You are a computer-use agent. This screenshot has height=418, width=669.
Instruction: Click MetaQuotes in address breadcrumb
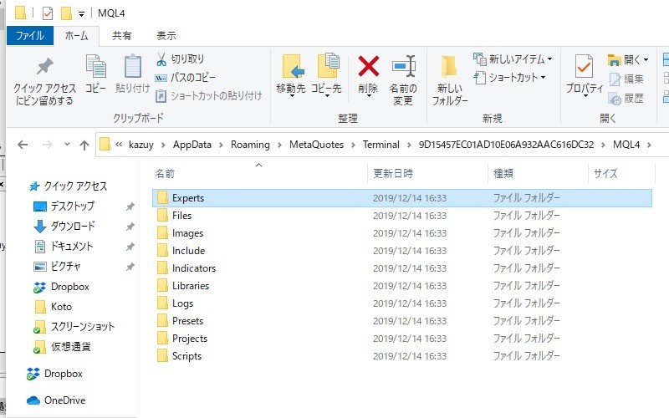316,145
